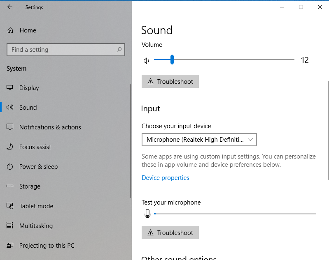
Task: Click the Find a setting search box
Action: click(62, 50)
